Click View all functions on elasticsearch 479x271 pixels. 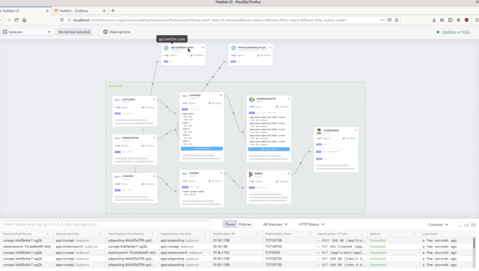(269, 149)
